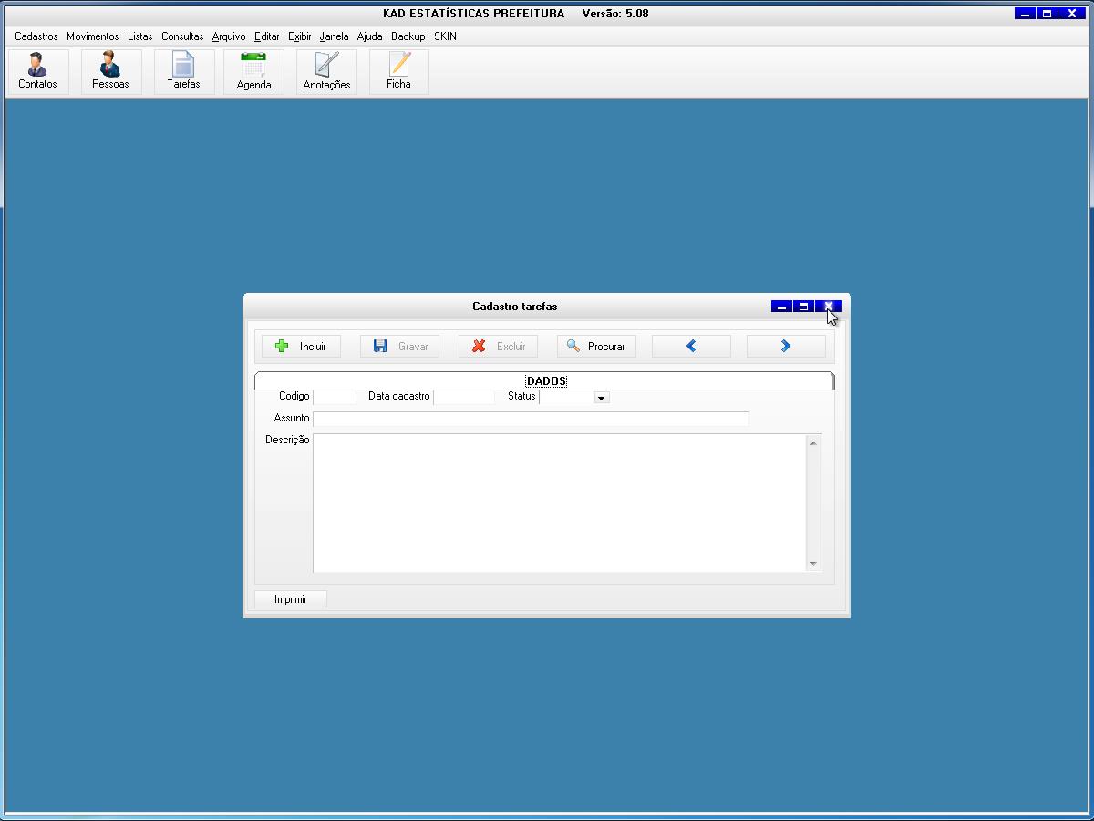The height and width of the screenshot is (821, 1094).
Task: Open the Listas menu
Action: click(140, 36)
